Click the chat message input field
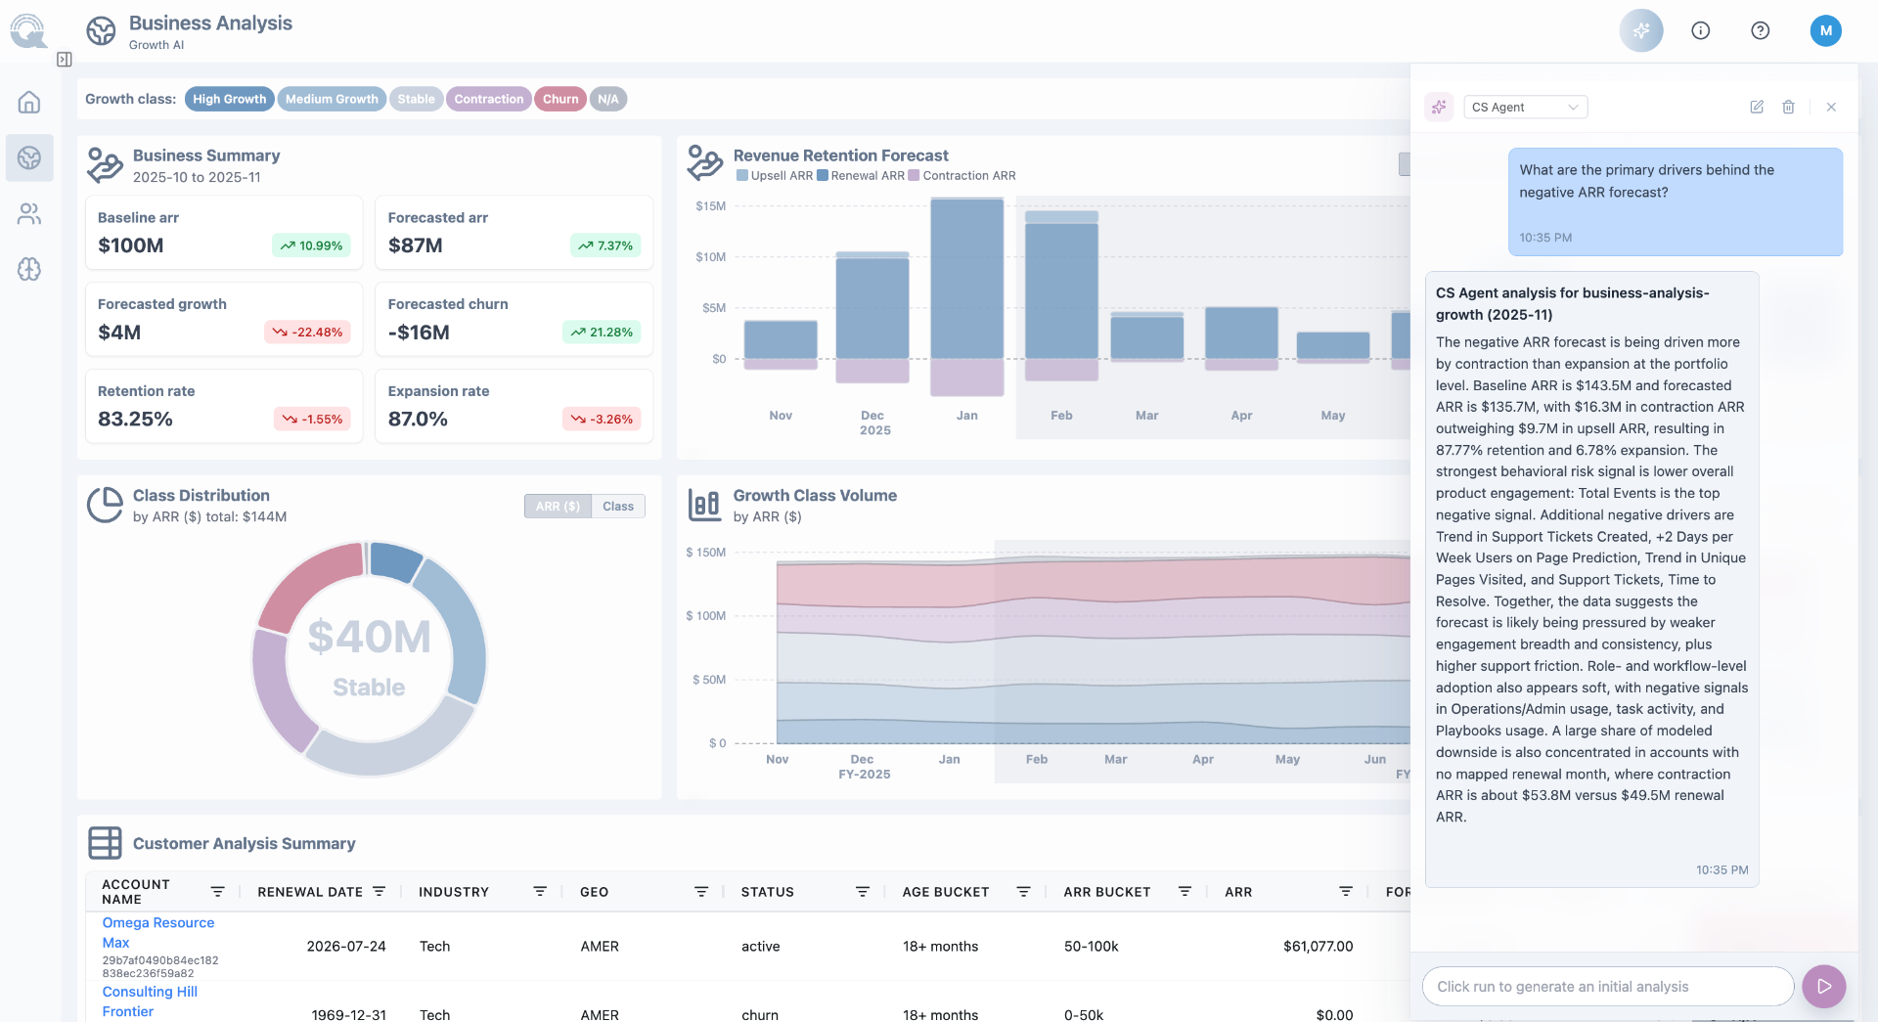Viewport: 1878px width, 1022px height. pos(1608,987)
